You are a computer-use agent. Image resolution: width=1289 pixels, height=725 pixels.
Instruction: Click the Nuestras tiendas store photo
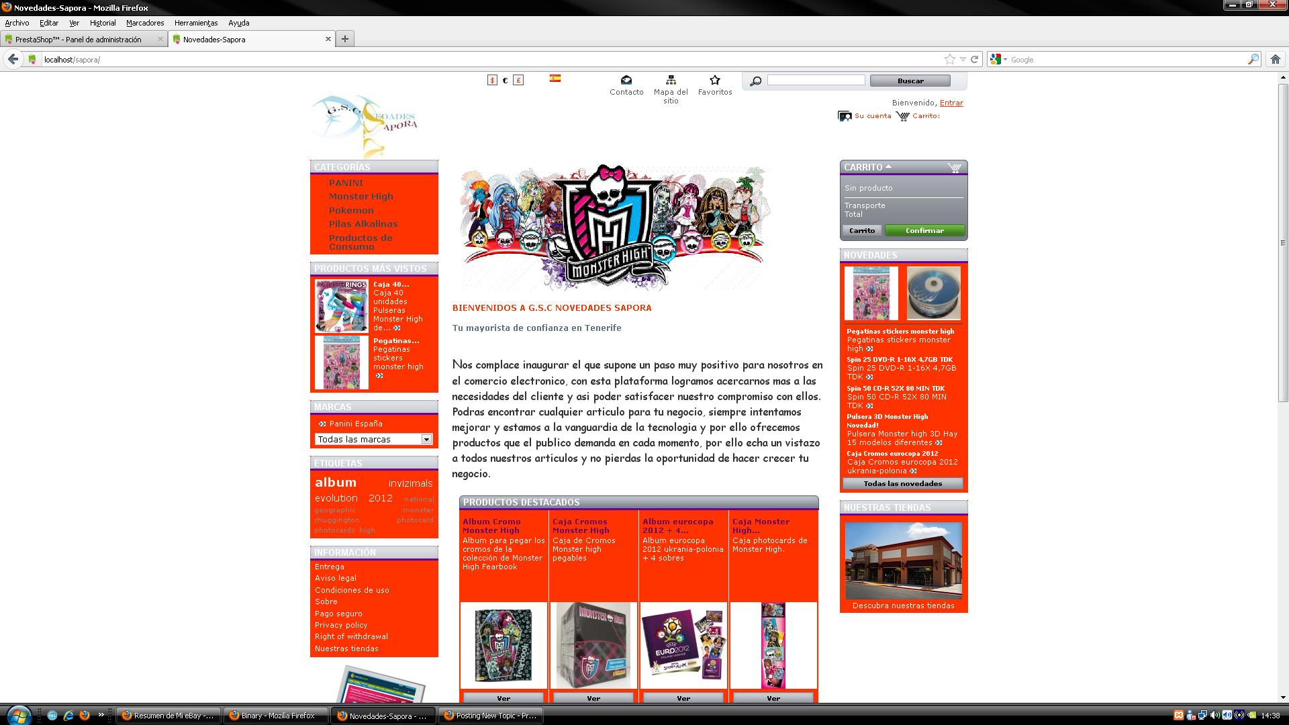903,561
